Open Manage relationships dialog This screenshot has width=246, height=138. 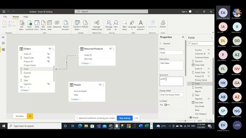click(96, 25)
